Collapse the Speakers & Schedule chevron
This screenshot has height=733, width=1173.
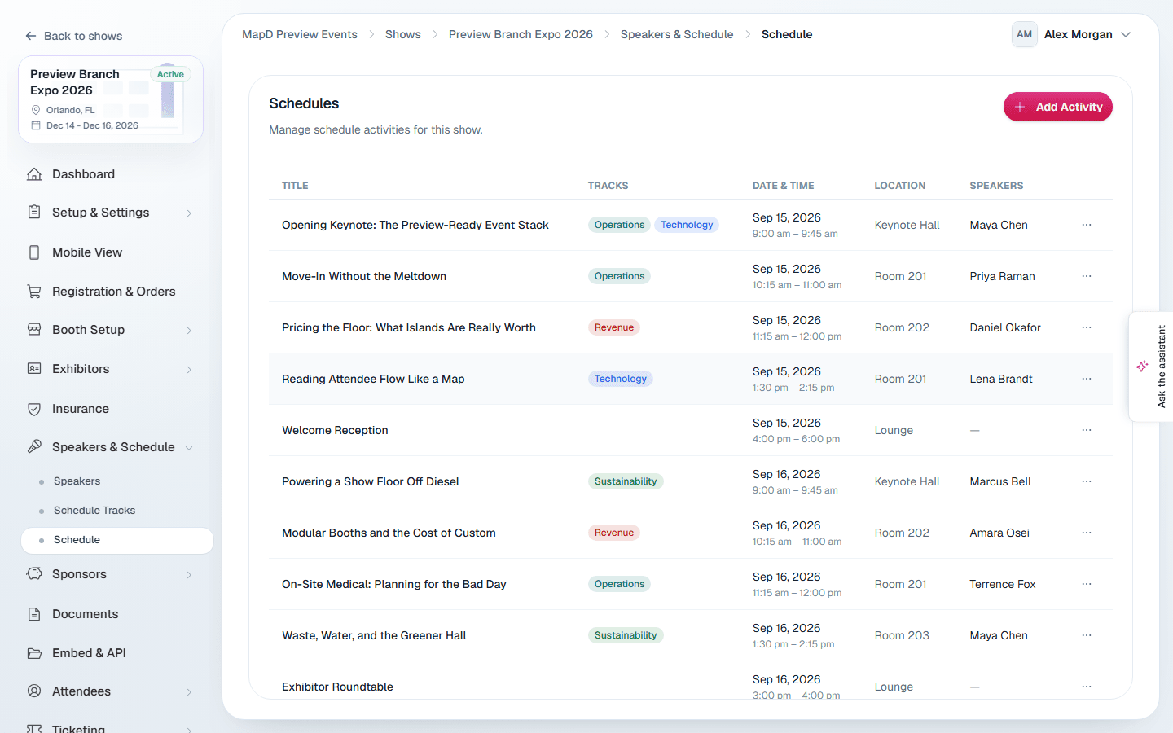[x=189, y=448]
